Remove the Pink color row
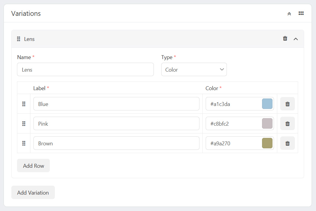Screen dimensions: 316x211 pyautogui.click(x=287, y=124)
